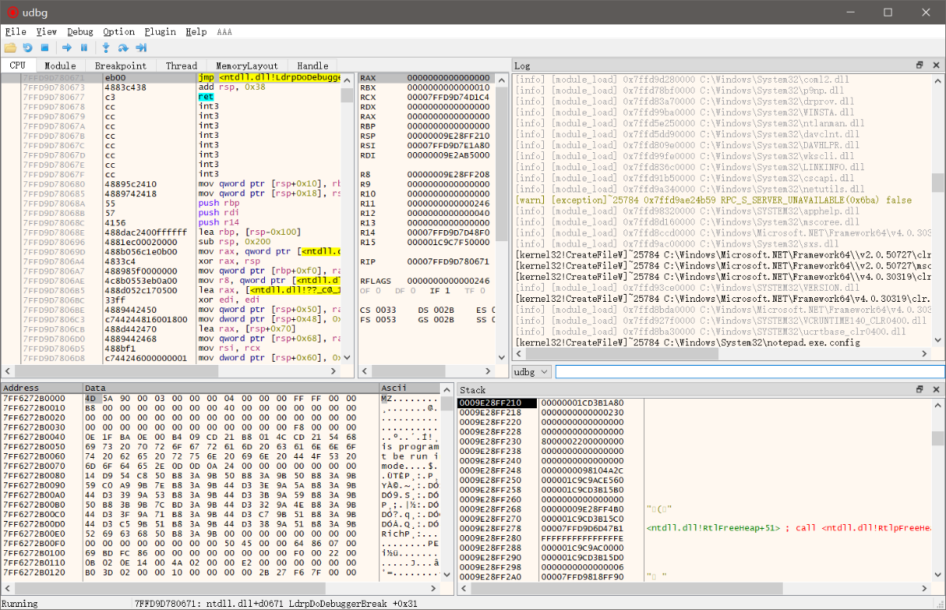Click the Open file folder icon
Image resolution: width=946 pixels, height=610 pixels.
coord(10,47)
